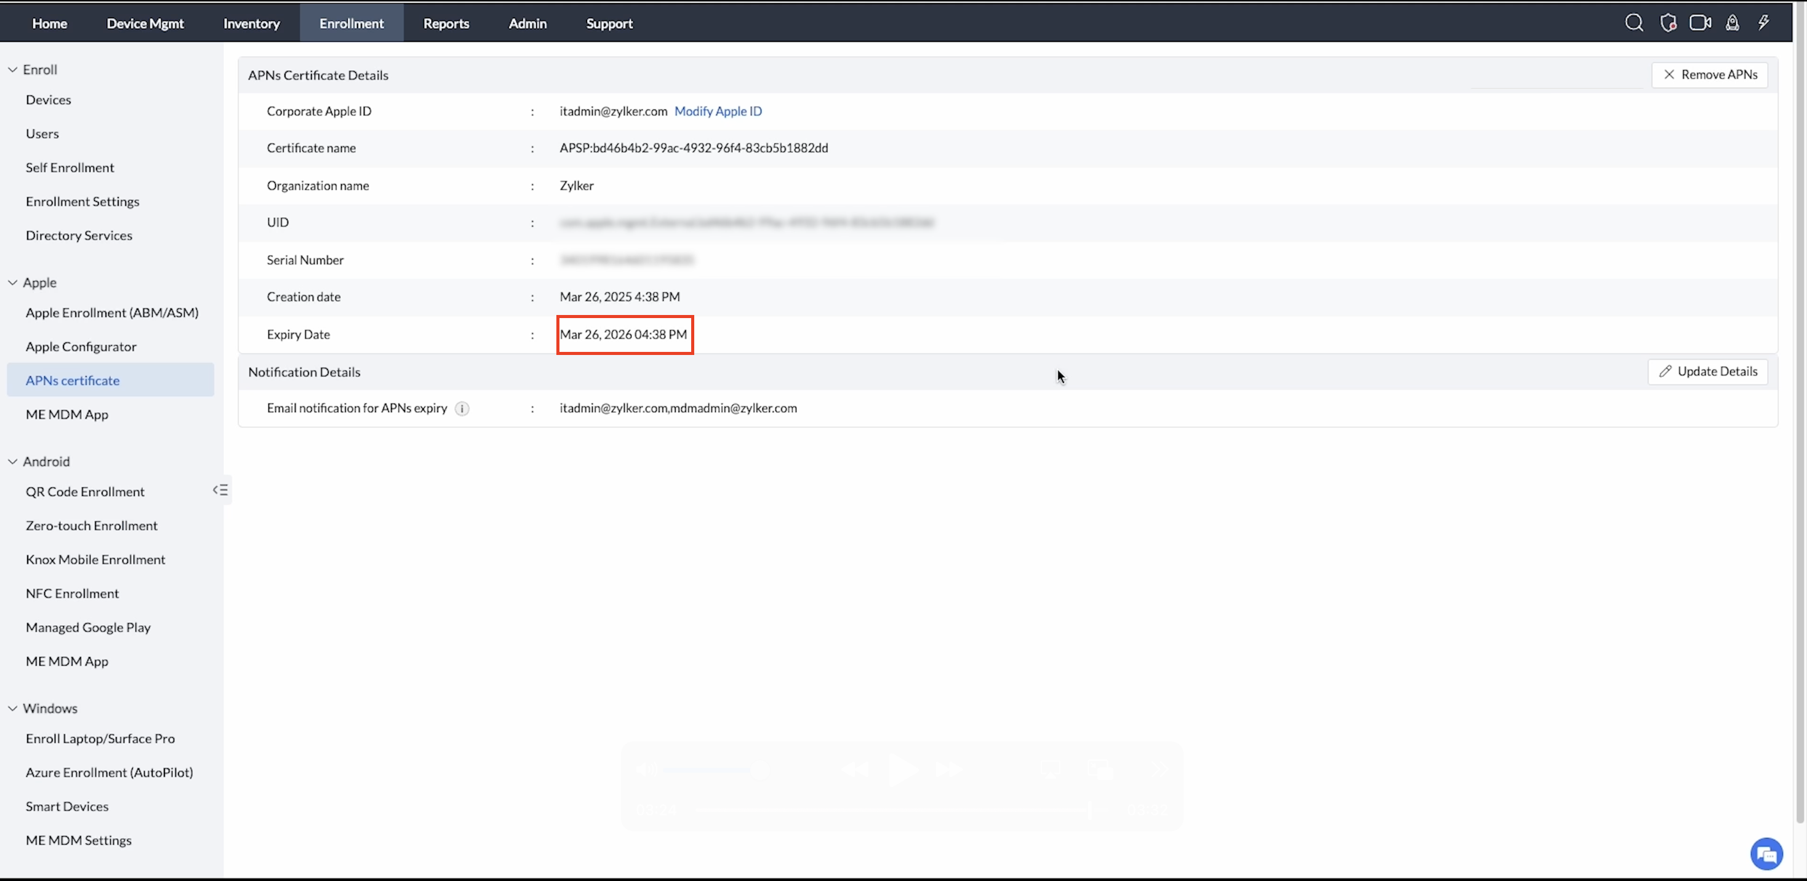1807x881 pixels.
Task: Open the chat support bubble icon
Action: (1766, 854)
